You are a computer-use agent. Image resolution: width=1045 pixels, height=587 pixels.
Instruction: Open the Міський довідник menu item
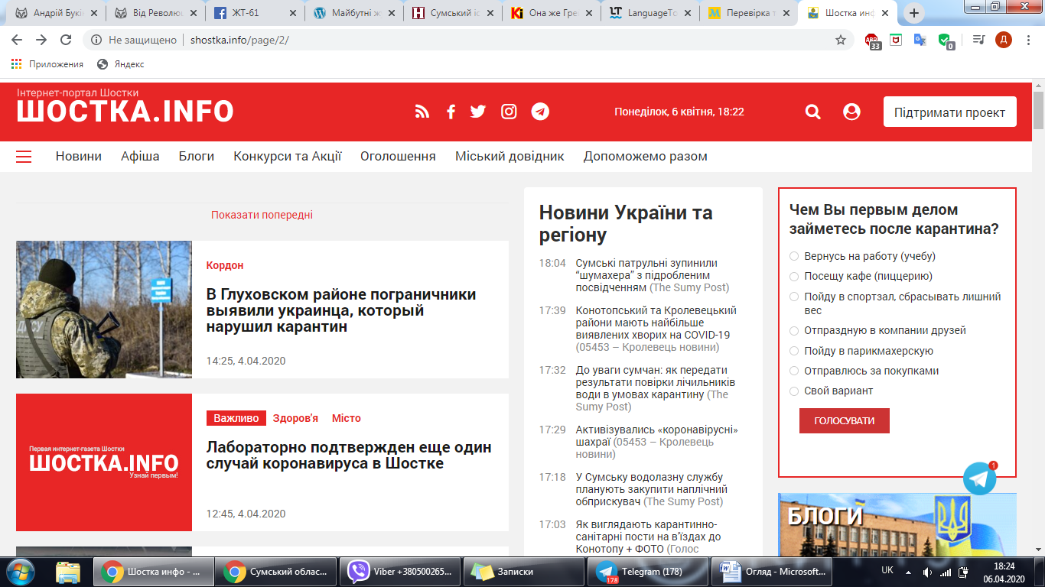[509, 156]
